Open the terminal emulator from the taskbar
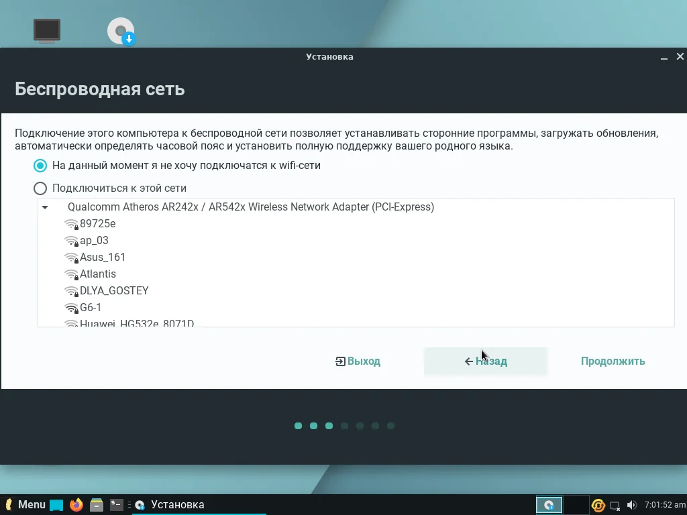The height and width of the screenshot is (515, 687). coord(115,504)
